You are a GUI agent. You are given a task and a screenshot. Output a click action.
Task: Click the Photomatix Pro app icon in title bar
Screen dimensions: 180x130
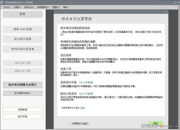click(x=2, y=2)
